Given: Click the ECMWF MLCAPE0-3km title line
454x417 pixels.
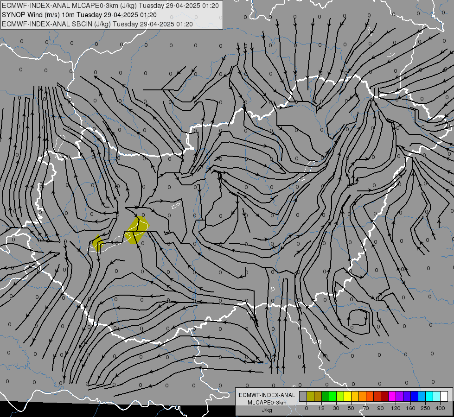Looking at the screenshot, I should [110, 6].
